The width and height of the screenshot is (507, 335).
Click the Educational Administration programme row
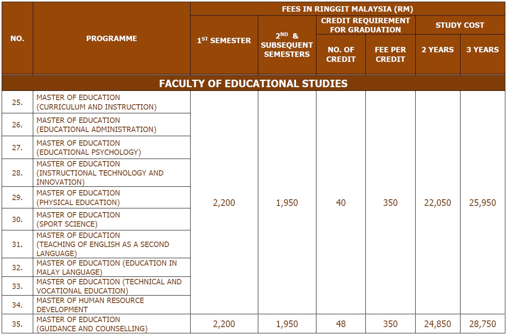[x=96, y=125]
